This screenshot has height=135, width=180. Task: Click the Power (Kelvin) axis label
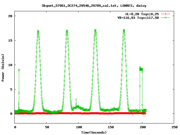click(x=3, y=68)
